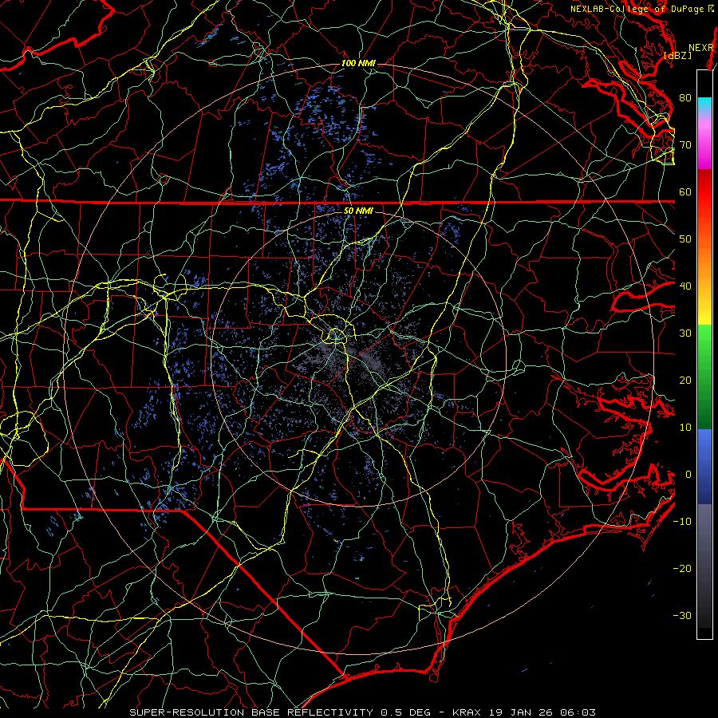Click the 30 value on the dBZ scale
Viewport: 718px width, 718px height.
tap(685, 333)
